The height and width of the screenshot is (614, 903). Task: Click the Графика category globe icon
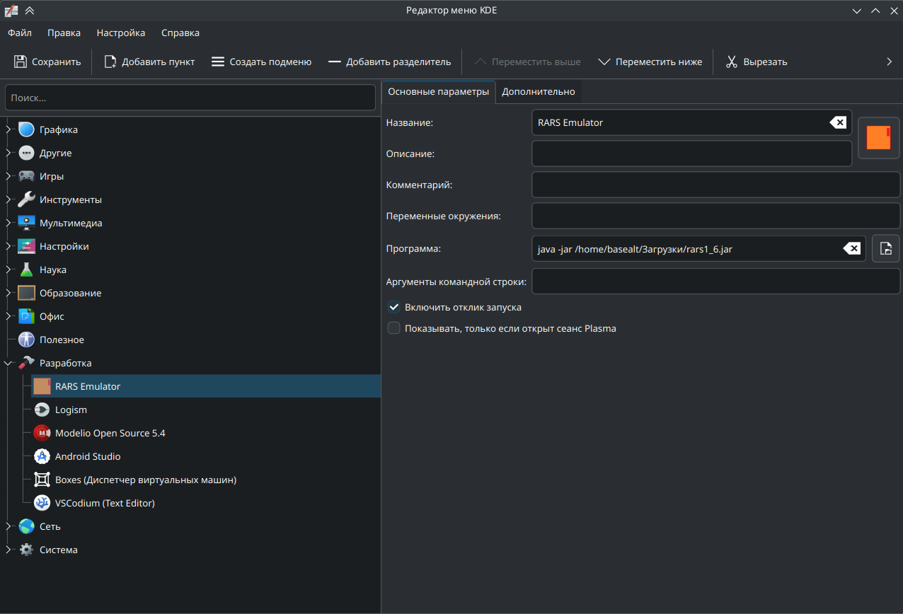(x=26, y=129)
